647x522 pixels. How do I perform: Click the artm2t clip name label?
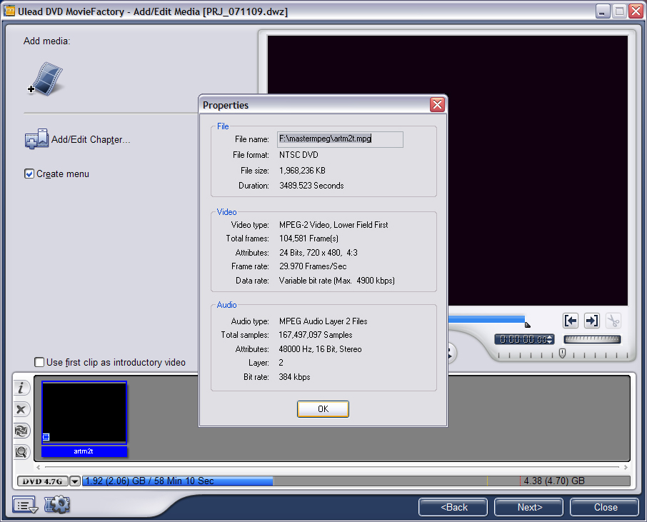point(84,451)
